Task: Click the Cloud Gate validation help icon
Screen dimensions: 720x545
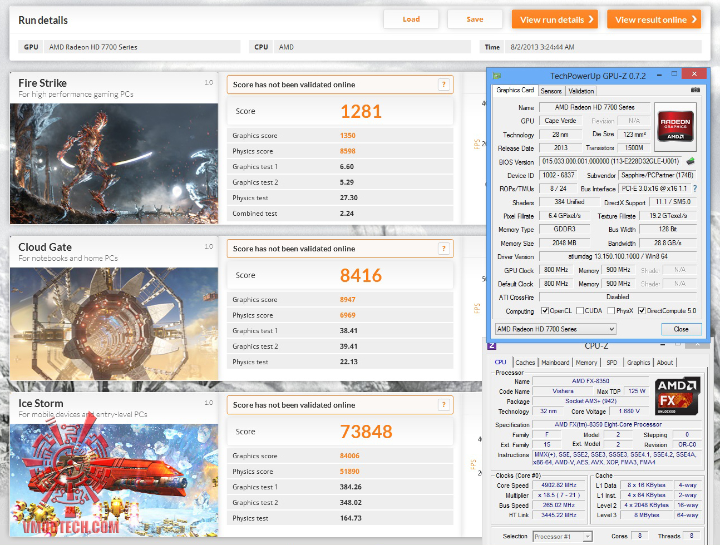Action: 443,249
